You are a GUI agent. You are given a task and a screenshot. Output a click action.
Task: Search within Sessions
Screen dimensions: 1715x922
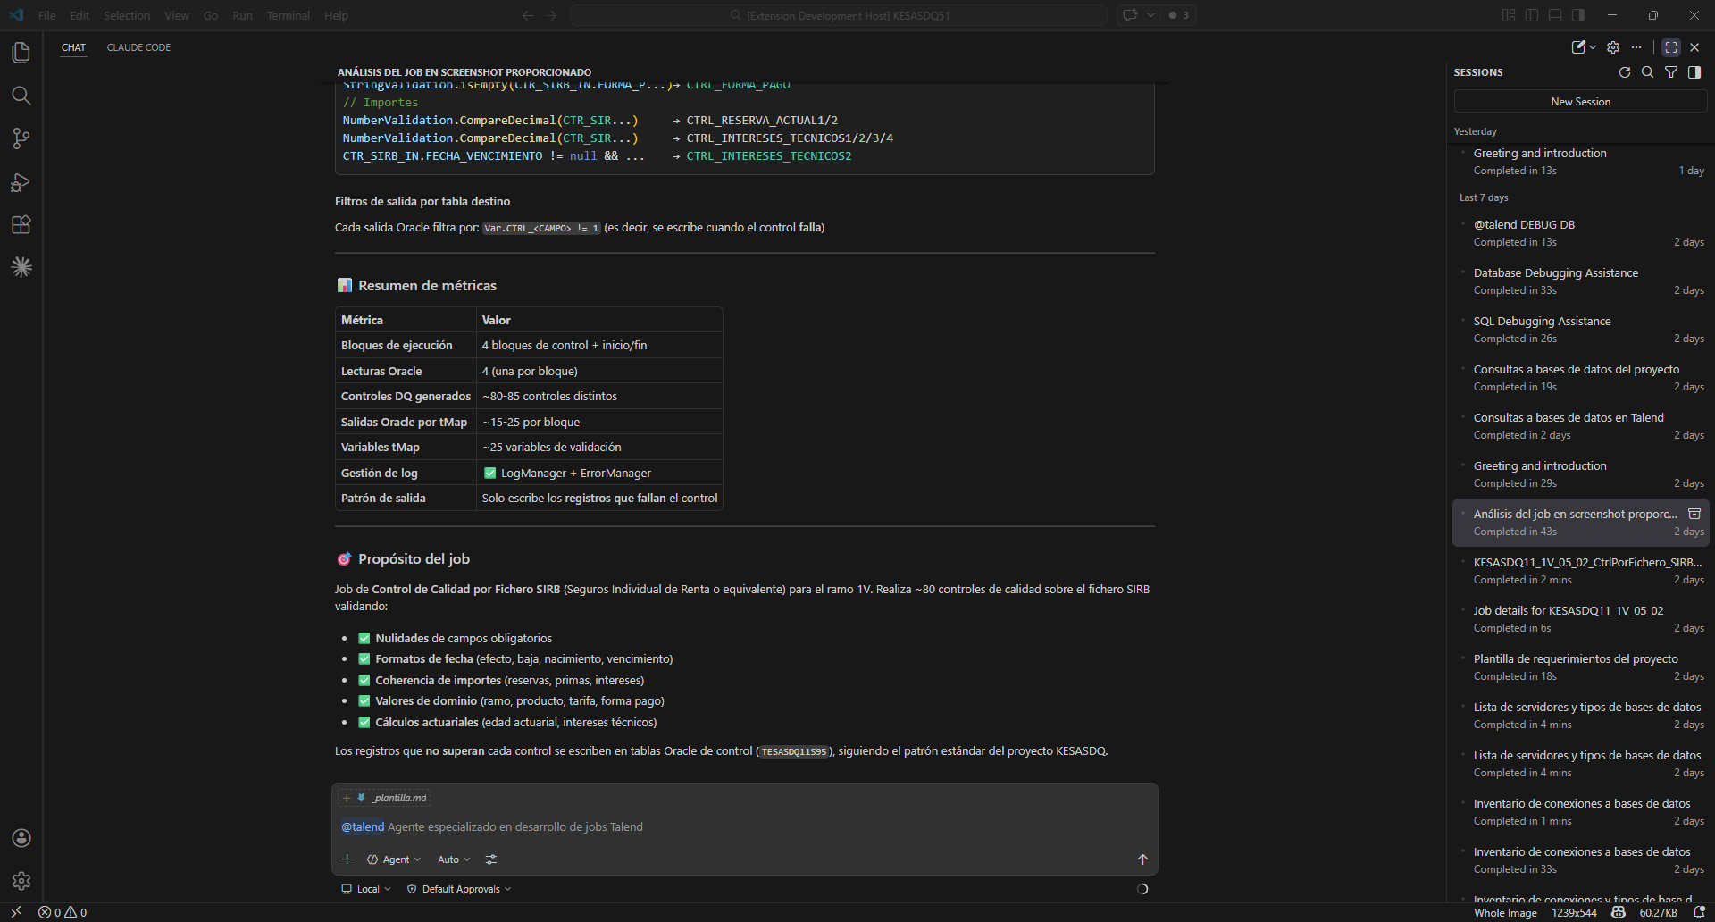(1648, 72)
